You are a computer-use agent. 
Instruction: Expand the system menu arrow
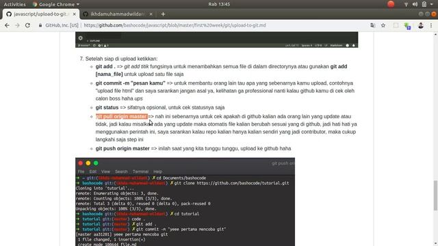coord(432,4)
